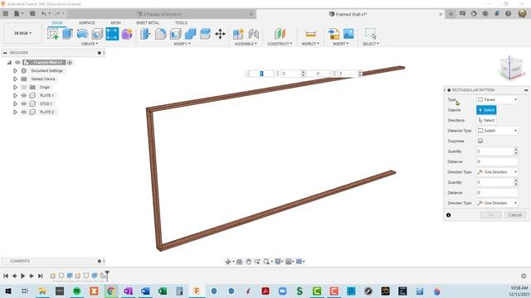Click the Offset Plane construct icon

[x=280, y=34]
